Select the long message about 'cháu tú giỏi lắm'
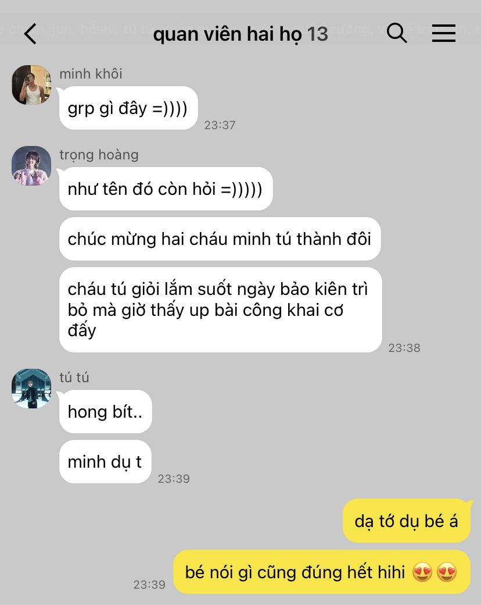 click(221, 310)
